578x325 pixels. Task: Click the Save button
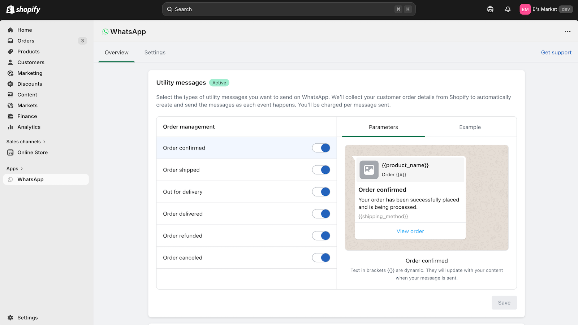[504, 303]
